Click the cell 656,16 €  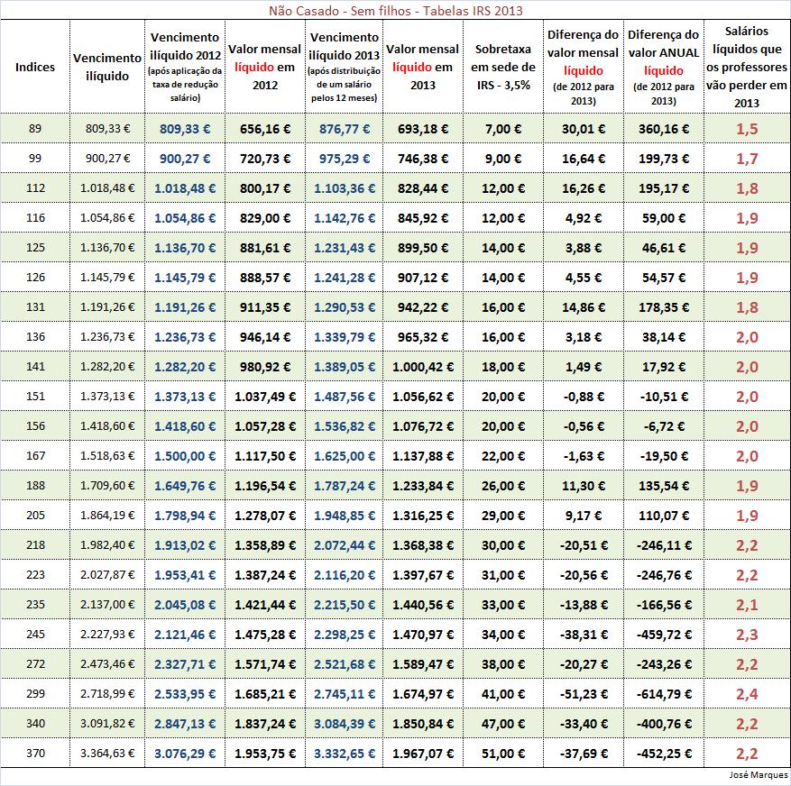point(265,129)
